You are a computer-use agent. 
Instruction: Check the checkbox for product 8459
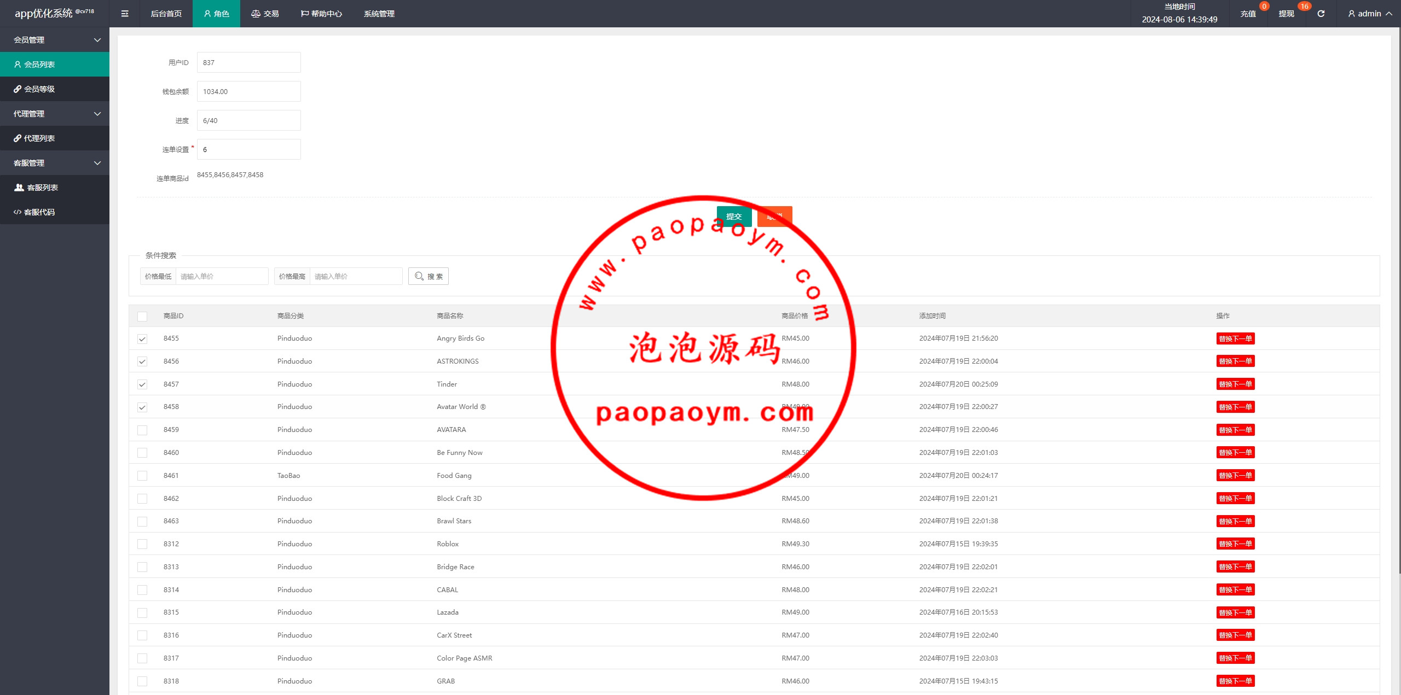142,430
